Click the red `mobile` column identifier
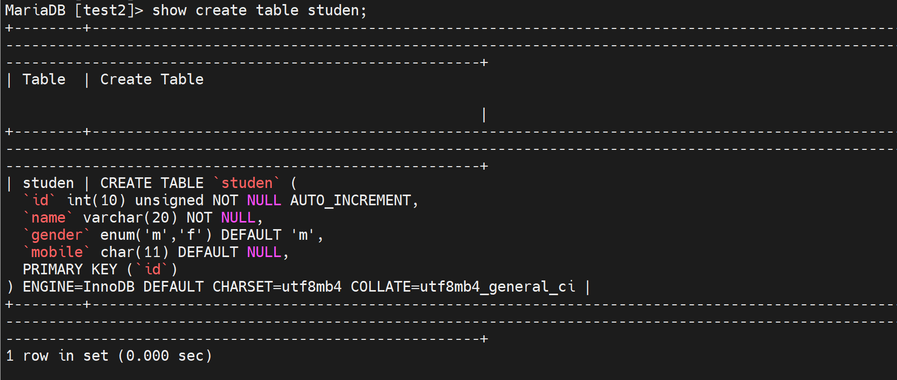 click(x=56, y=252)
